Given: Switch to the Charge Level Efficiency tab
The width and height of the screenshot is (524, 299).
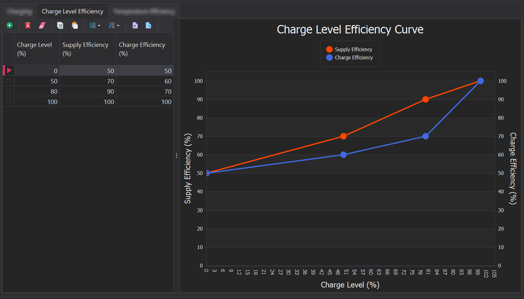Looking at the screenshot, I should [72, 11].
